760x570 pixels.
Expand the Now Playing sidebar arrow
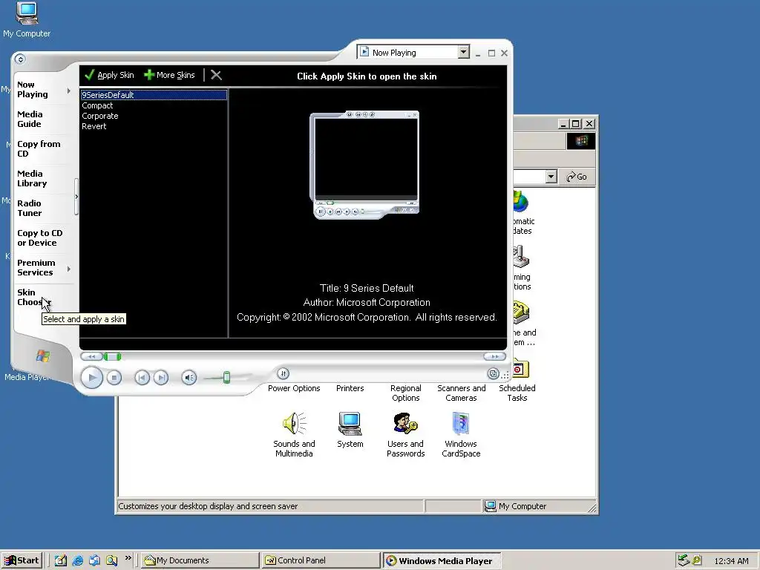coord(69,91)
